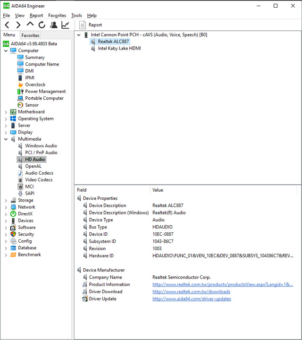302x340 pixels.
Task: Select Windows Audio in the tree
Action: pos(41,146)
